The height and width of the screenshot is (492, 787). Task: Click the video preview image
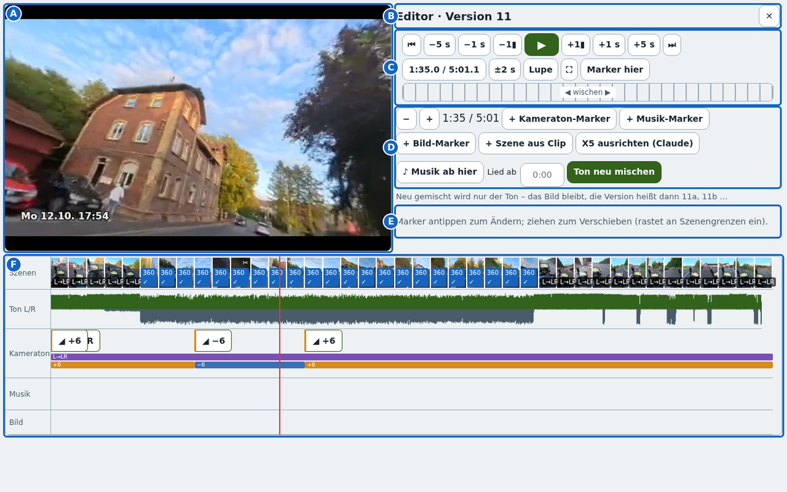[198, 127]
